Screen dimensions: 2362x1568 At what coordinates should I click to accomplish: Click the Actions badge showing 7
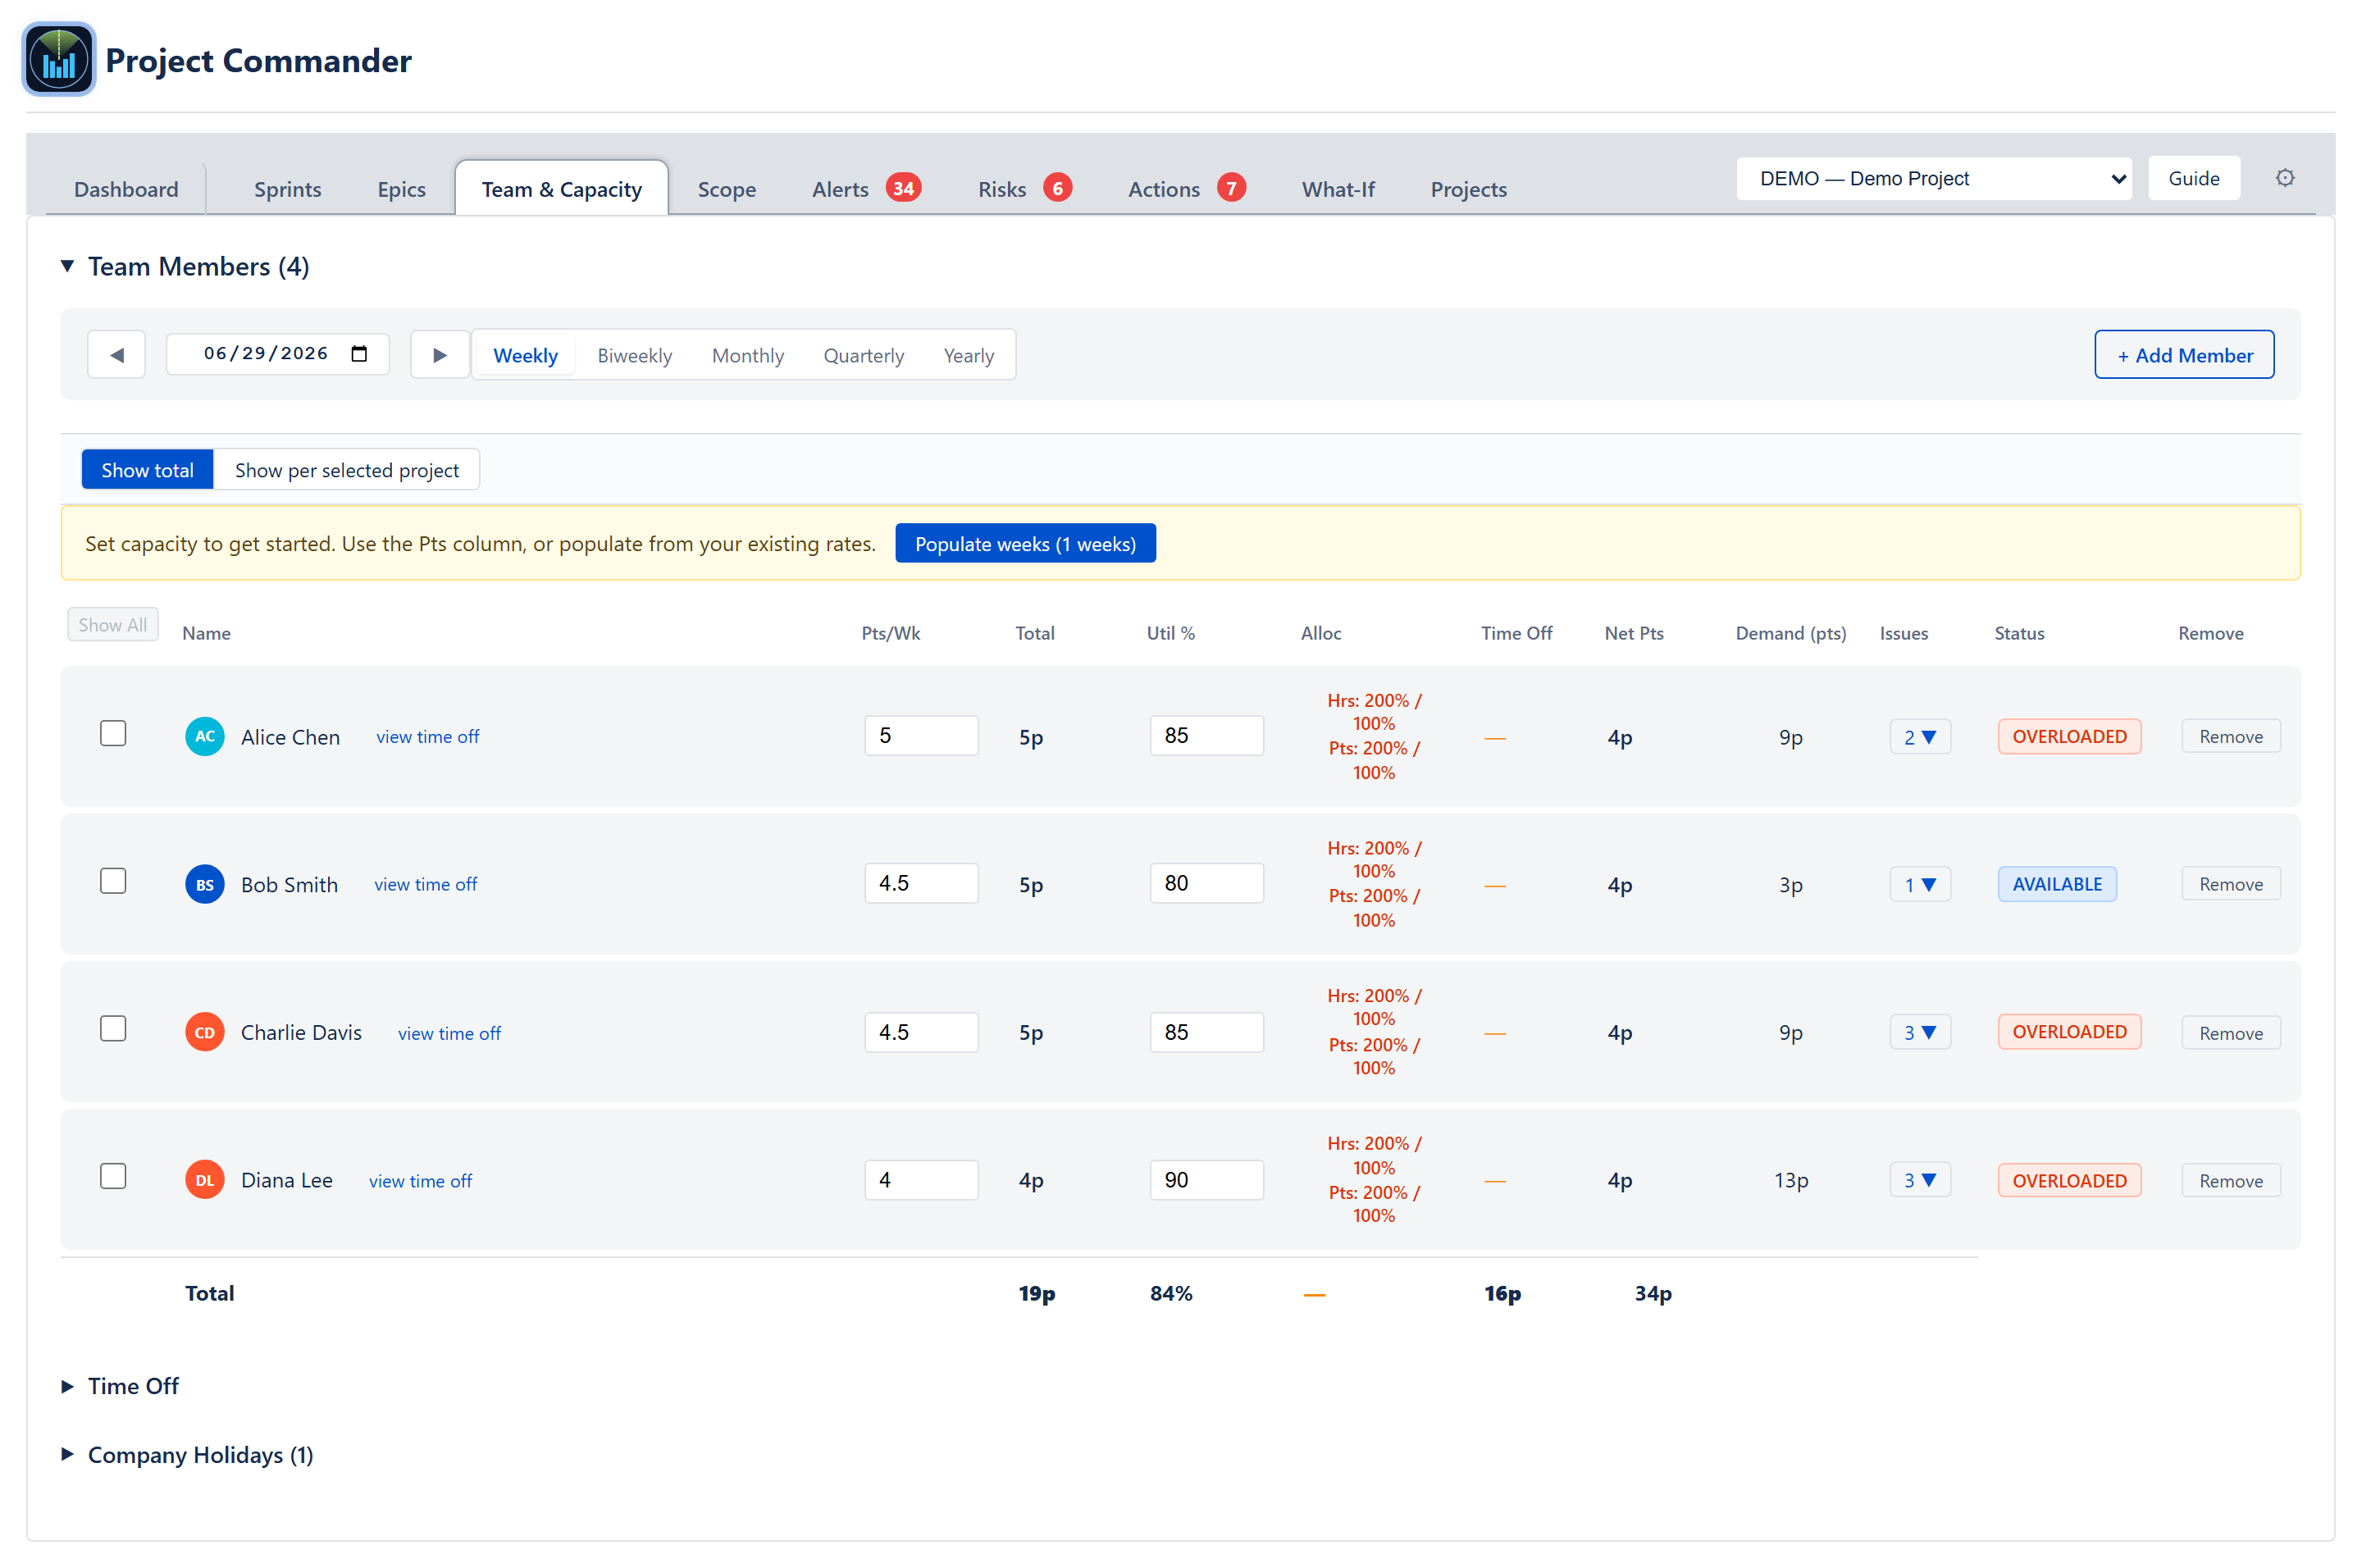1231,188
